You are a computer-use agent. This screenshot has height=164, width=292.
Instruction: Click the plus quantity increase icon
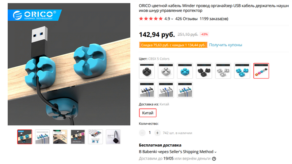click(x=157, y=133)
